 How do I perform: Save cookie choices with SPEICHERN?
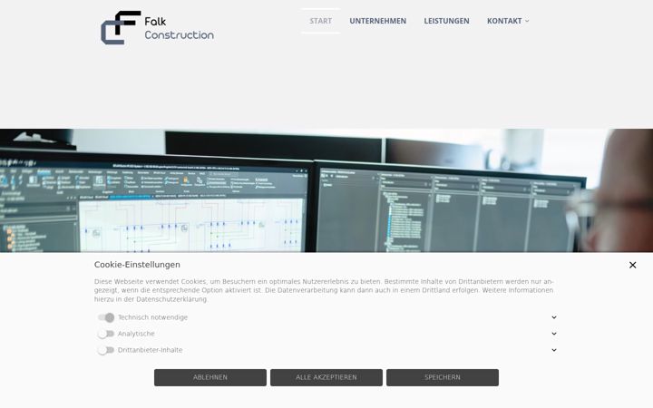click(443, 377)
